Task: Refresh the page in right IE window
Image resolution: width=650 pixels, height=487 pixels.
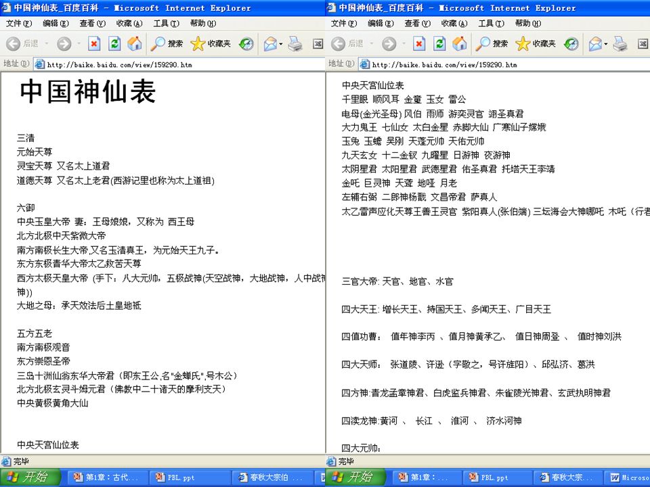Action: click(x=439, y=43)
